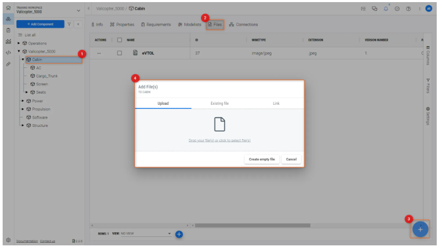
Task: Open the help question mark icon
Action: [408, 8]
